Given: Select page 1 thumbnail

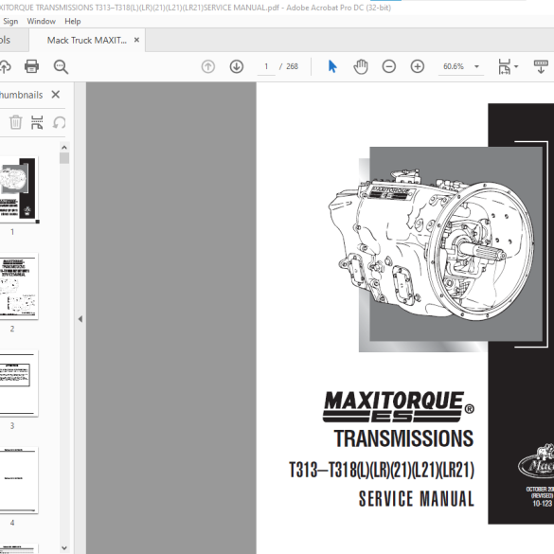Looking at the screenshot, I should [19, 190].
